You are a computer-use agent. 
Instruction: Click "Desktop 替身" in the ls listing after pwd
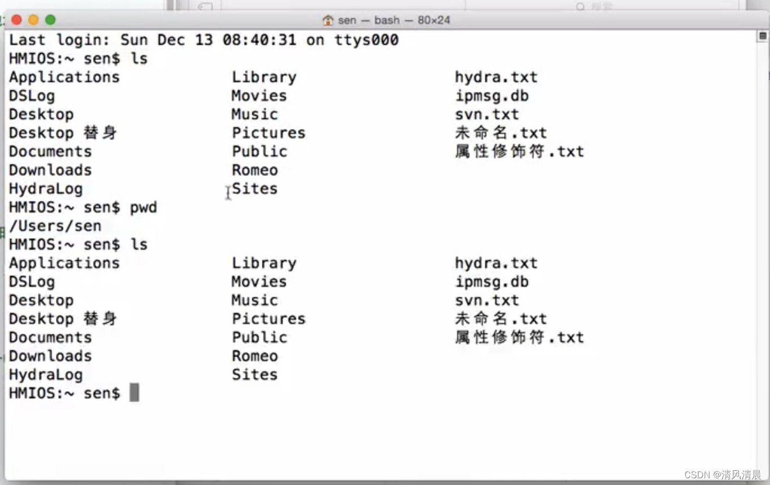(63, 319)
